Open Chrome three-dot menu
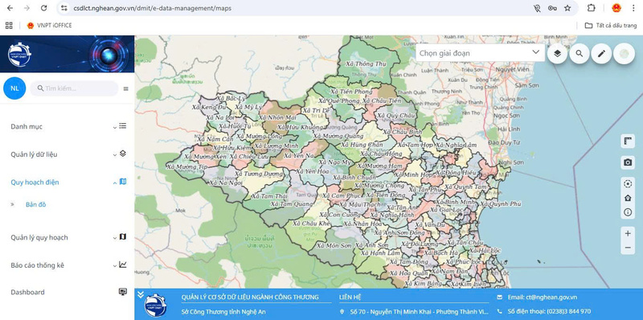This screenshot has height=320, width=643. click(x=633, y=8)
